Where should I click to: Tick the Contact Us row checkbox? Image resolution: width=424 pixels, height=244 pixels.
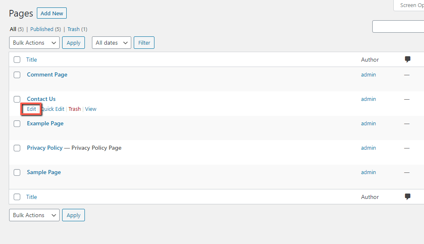point(17,99)
